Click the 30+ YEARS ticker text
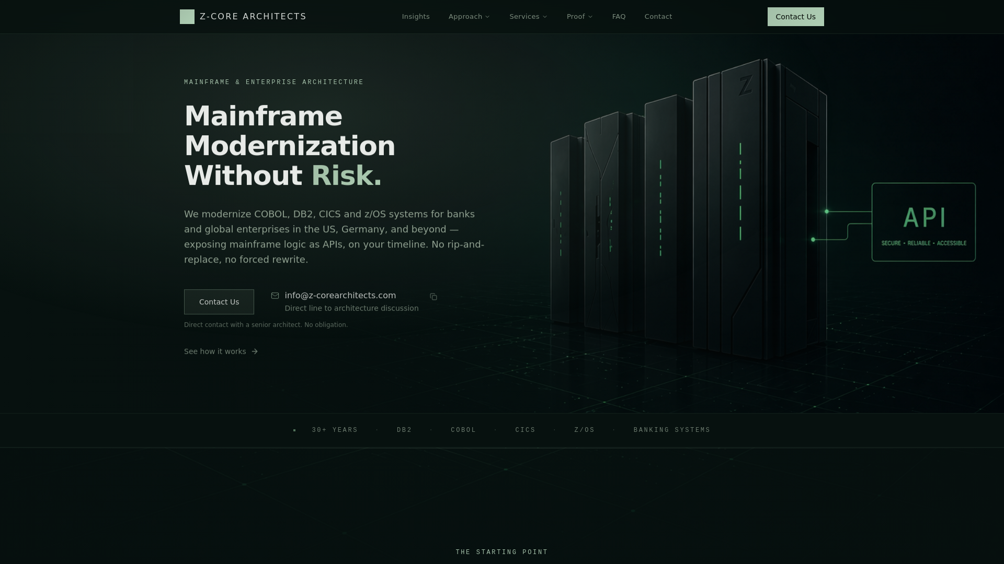The height and width of the screenshot is (564, 1004). click(335, 430)
